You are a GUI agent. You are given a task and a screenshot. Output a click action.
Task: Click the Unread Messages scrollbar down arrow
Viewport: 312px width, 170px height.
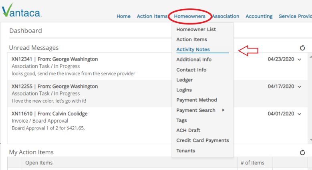point(311,140)
